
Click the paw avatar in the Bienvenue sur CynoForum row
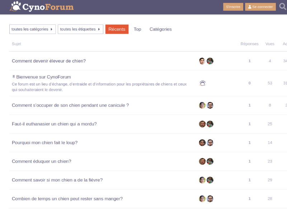tap(202, 83)
